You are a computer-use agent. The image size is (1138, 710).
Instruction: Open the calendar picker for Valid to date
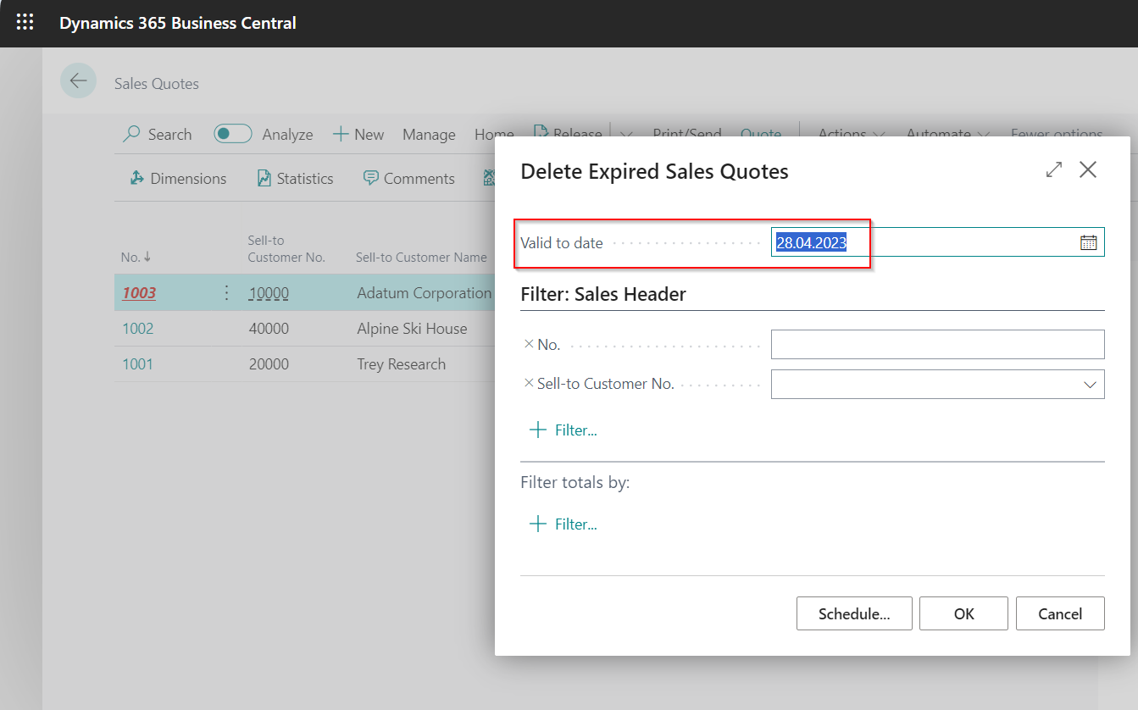click(1088, 242)
